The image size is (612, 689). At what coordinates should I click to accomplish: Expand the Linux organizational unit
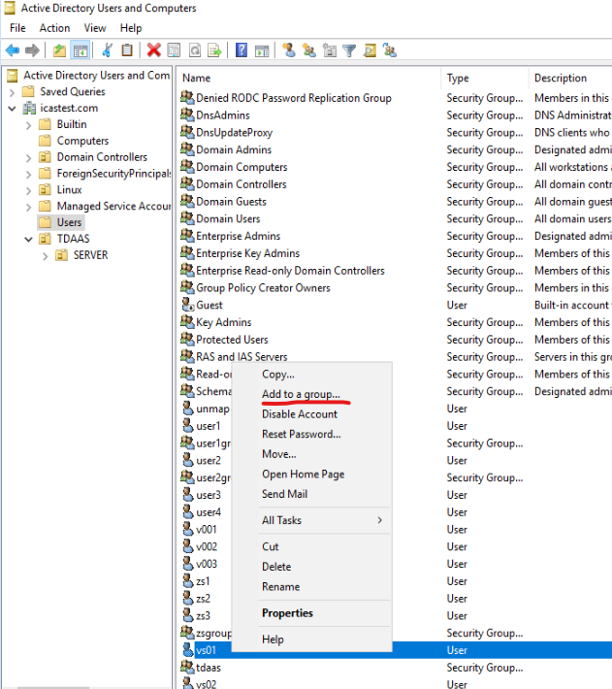[28, 190]
